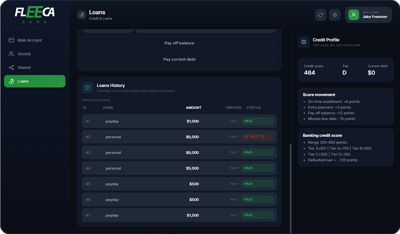Click the NAME column header

pos(108,108)
